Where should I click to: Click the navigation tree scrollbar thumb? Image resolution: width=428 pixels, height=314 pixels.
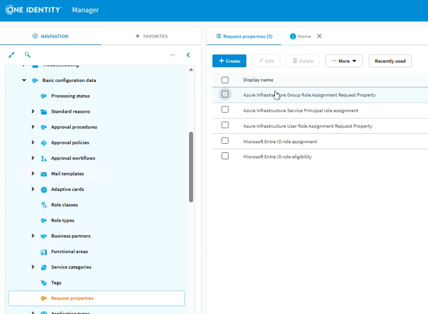click(x=191, y=167)
